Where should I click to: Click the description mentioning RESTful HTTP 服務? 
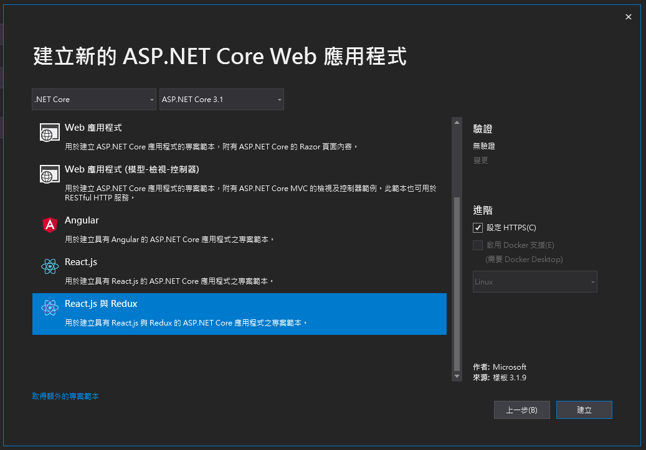coord(250,193)
